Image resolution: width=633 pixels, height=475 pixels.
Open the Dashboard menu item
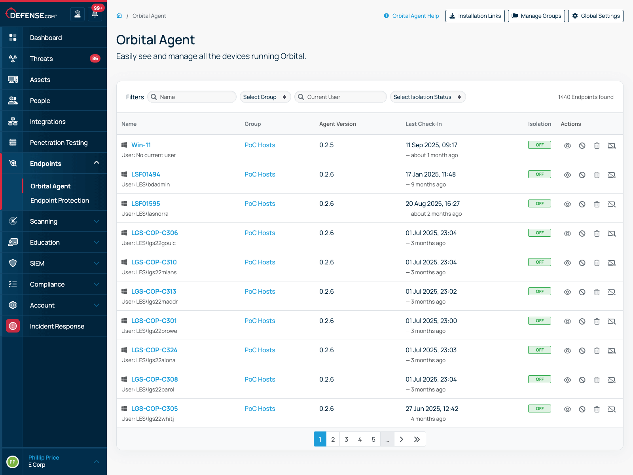pos(45,37)
